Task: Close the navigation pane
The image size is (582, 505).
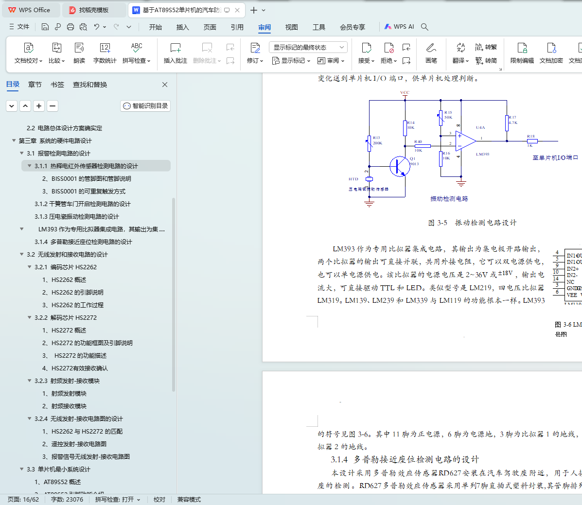Action: pyautogui.click(x=165, y=85)
